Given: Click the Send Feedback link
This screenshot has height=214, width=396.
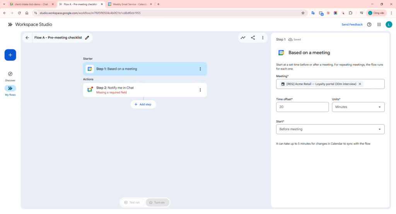Looking at the screenshot, I should 352,24.
